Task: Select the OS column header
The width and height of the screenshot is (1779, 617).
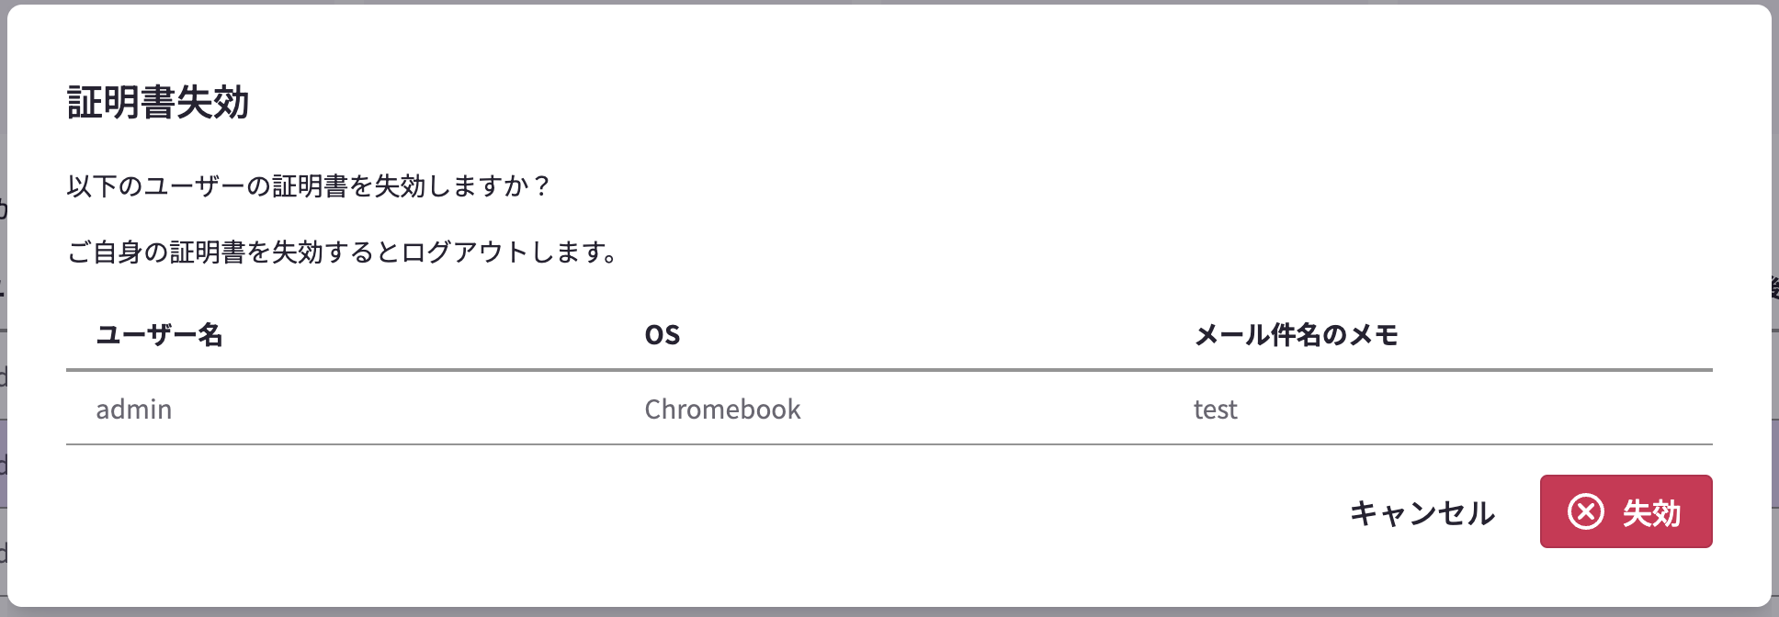Action: point(662,335)
